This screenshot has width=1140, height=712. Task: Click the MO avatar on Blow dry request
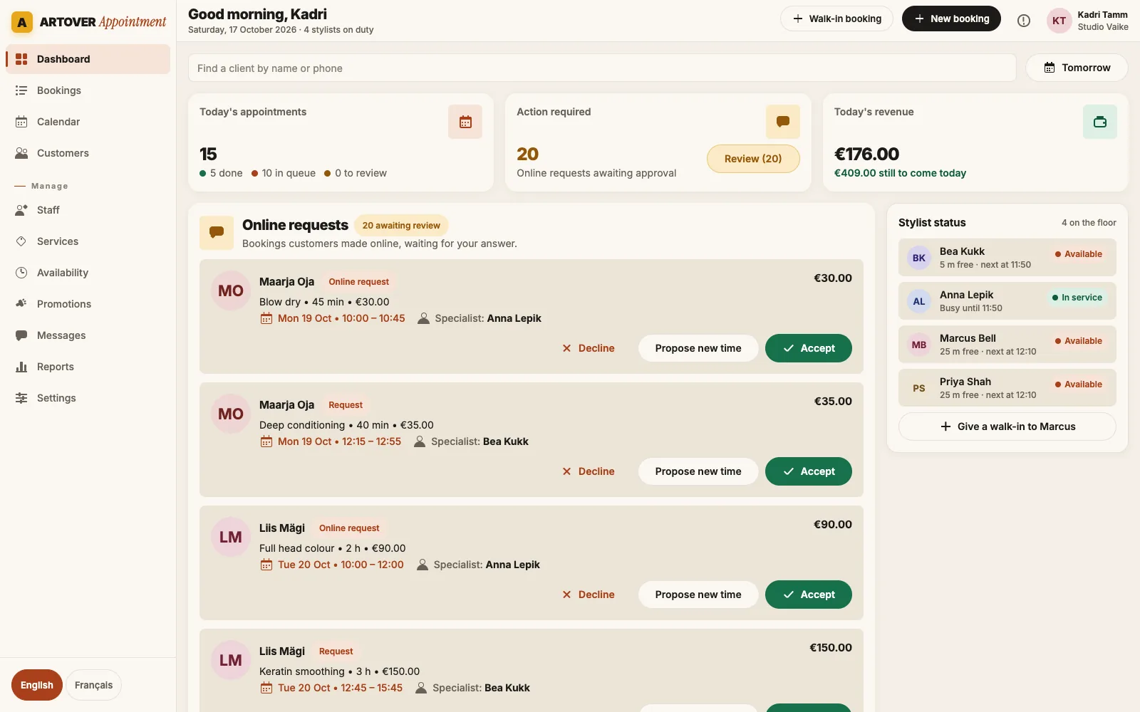point(231,290)
